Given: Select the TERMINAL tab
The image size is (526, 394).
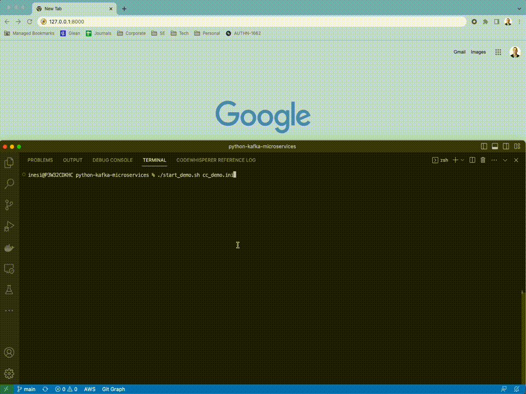Looking at the screenshot, I should 155,160.
